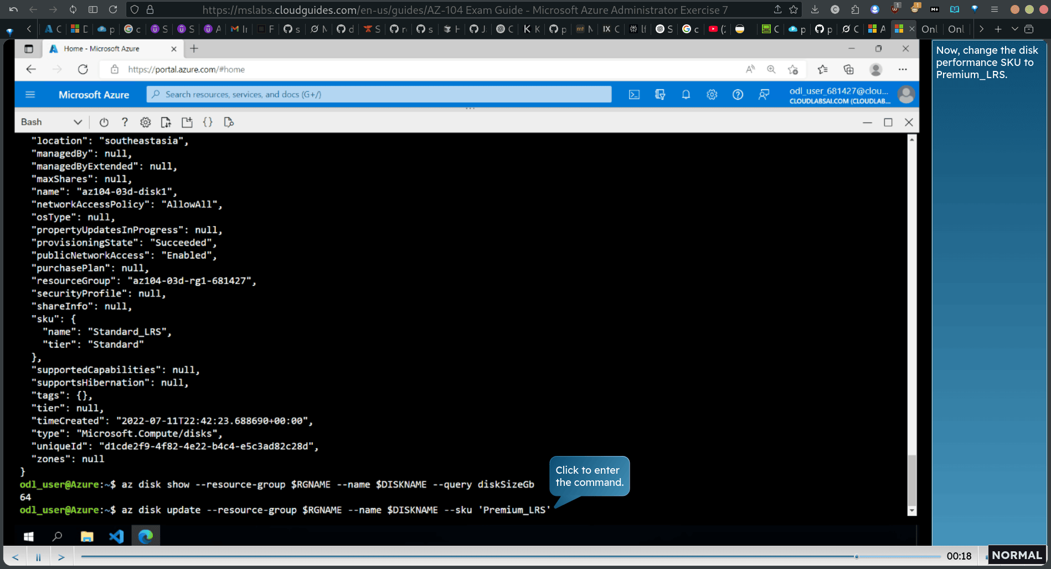Minimize the Cloud Shell pane

pyautogui.click(x=867, y=122)
